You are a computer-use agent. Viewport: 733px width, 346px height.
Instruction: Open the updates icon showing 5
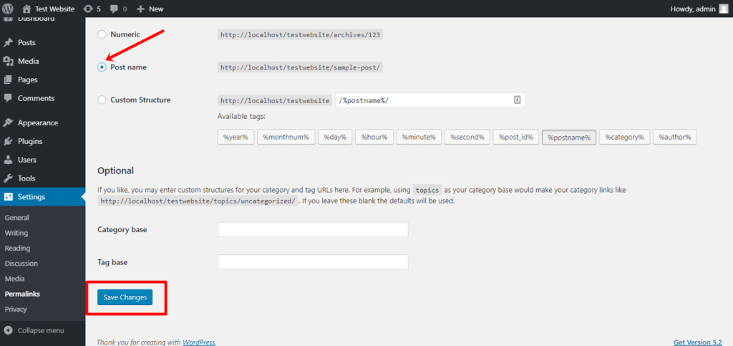pos(88,9)
